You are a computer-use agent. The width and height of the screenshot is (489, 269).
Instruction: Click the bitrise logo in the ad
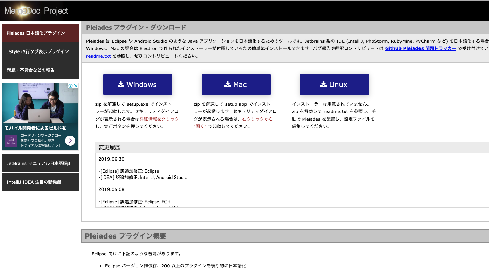point(11,140)
